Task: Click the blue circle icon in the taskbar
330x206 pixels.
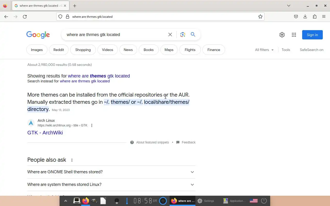Action: tap(163, 201)
